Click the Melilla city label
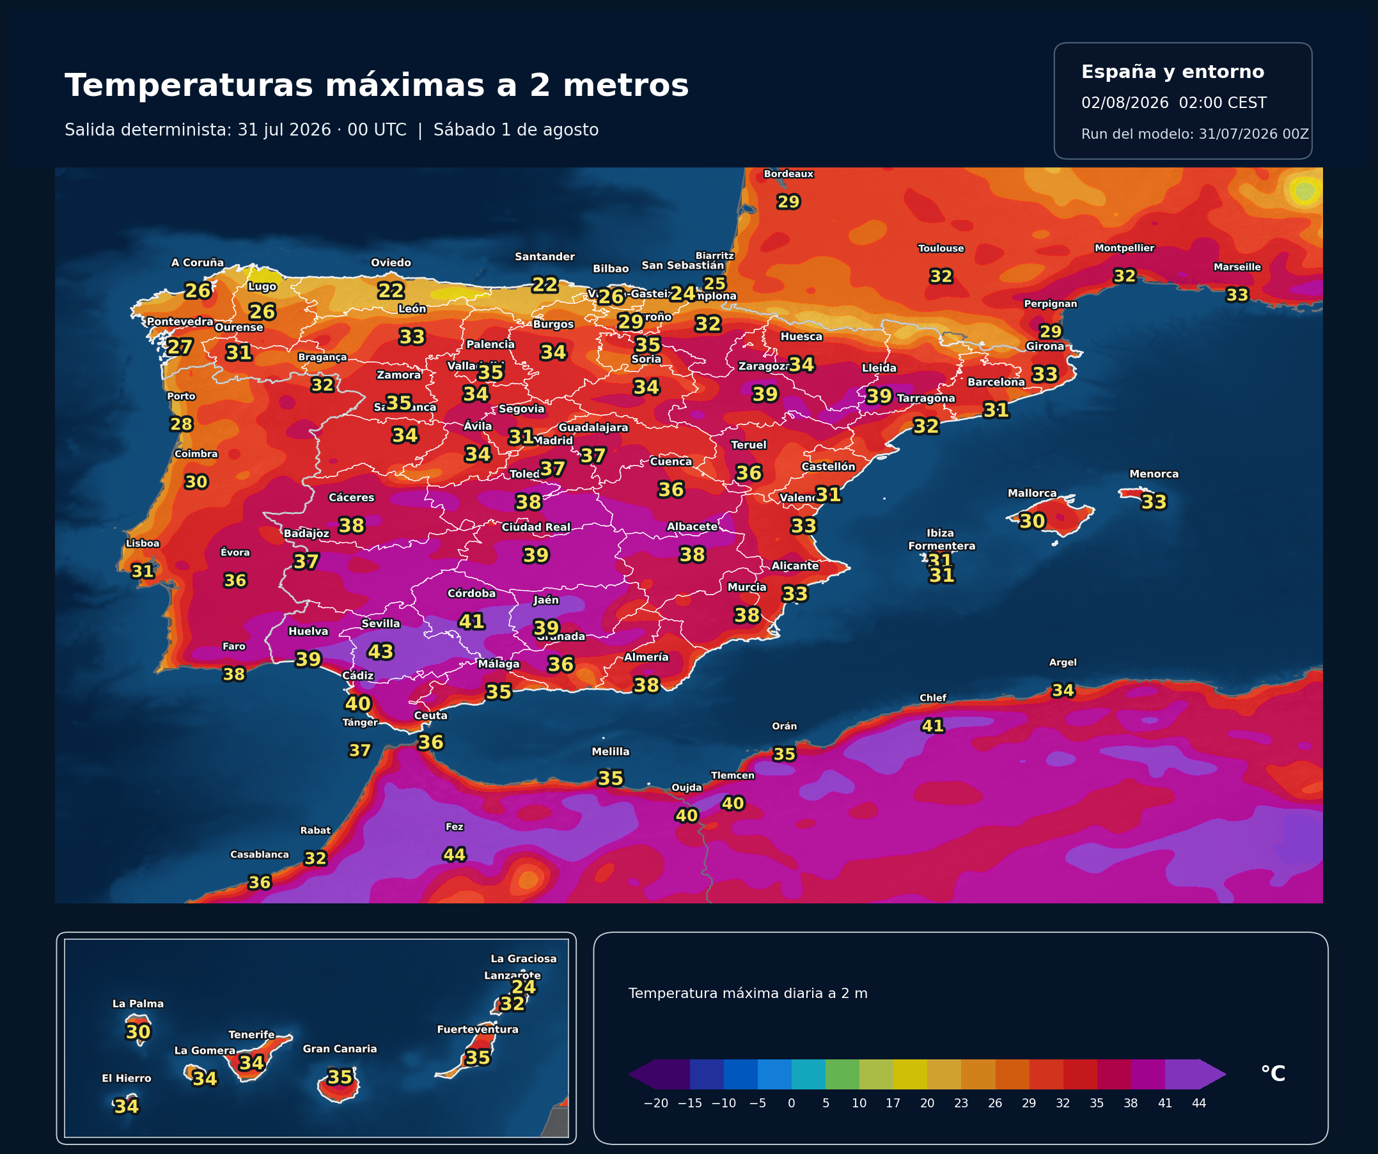Viewport: 1378px width, 1154px height. 610,752
